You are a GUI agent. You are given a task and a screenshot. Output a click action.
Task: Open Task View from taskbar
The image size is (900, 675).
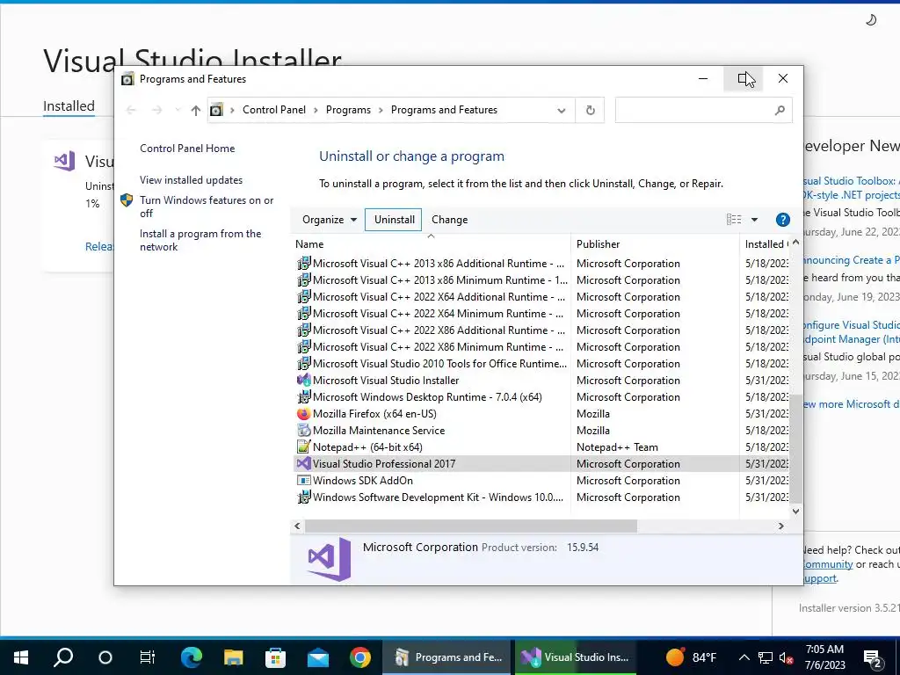tap(148, 657)
